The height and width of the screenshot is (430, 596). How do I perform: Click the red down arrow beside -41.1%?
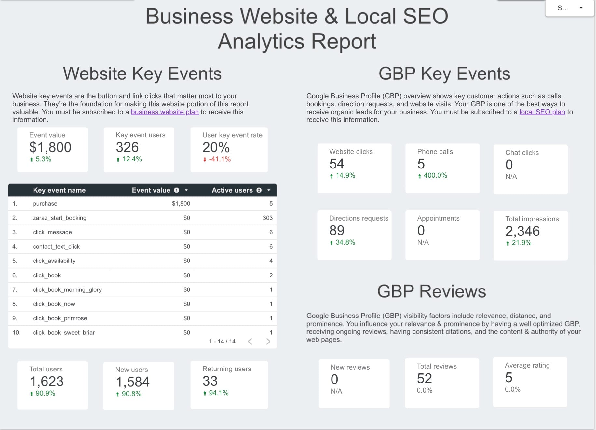(x=204, y=160)
